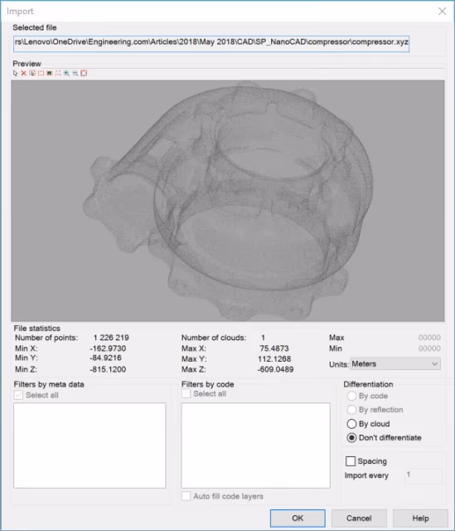
Task: Select the By cloud radio button
Action: click(351, 424)
